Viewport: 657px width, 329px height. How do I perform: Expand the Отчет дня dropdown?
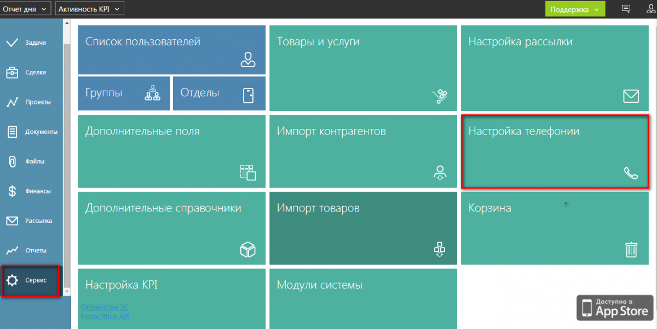coord(25,9)
